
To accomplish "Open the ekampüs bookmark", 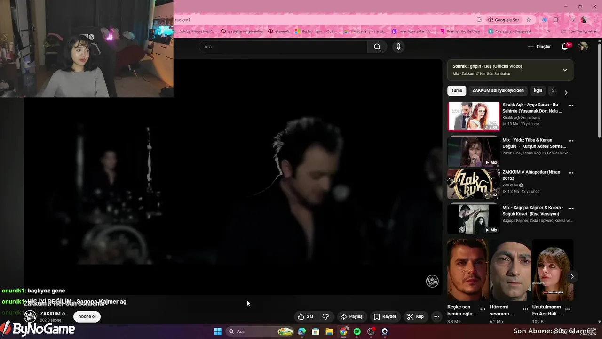I will coord(279,32).
